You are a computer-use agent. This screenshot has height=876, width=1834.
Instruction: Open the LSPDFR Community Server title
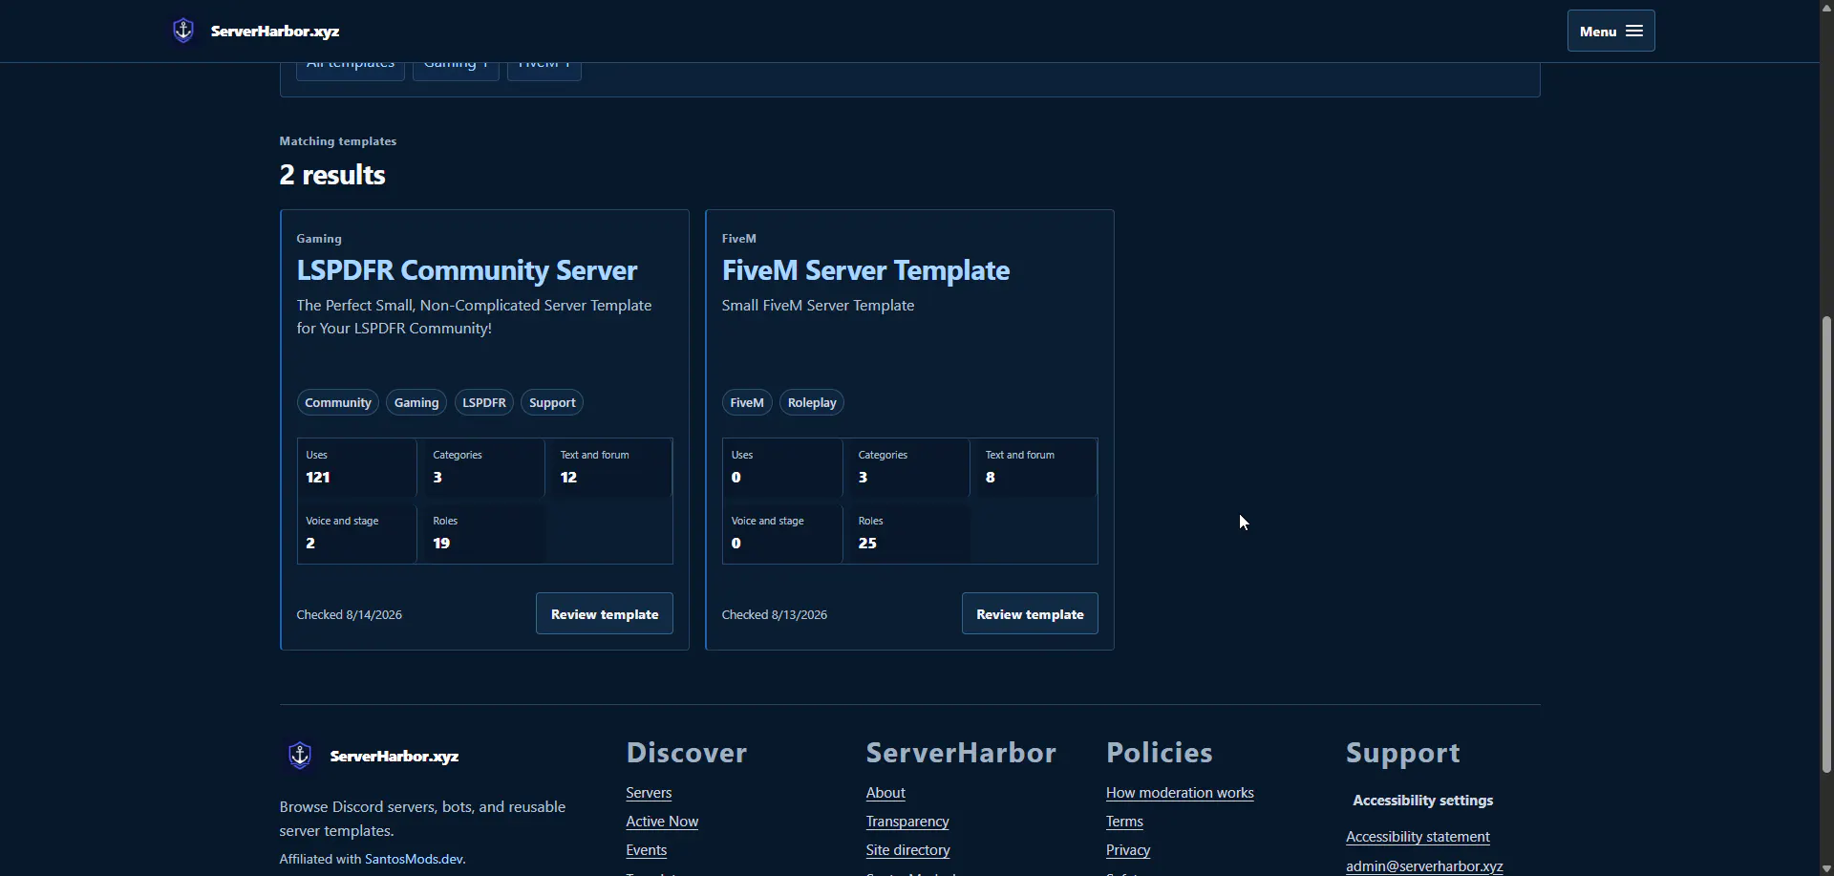click(467, 270)
